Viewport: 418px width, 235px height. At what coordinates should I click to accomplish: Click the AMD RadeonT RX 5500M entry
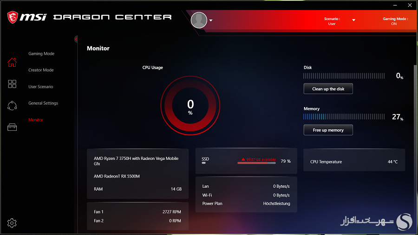coord(117,176)
